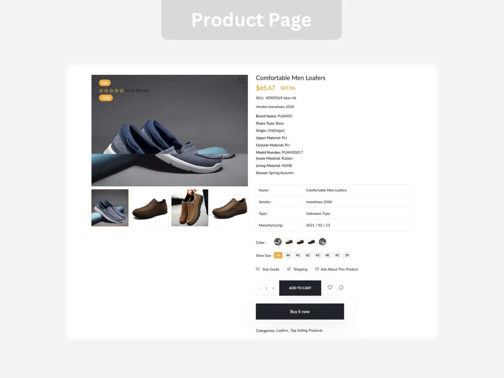
Task: Click ADD TO CART button
Action: pos(300,288)
